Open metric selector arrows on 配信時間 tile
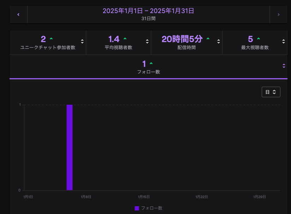This screenshot has width=291, height=214. tap(219, 41)
